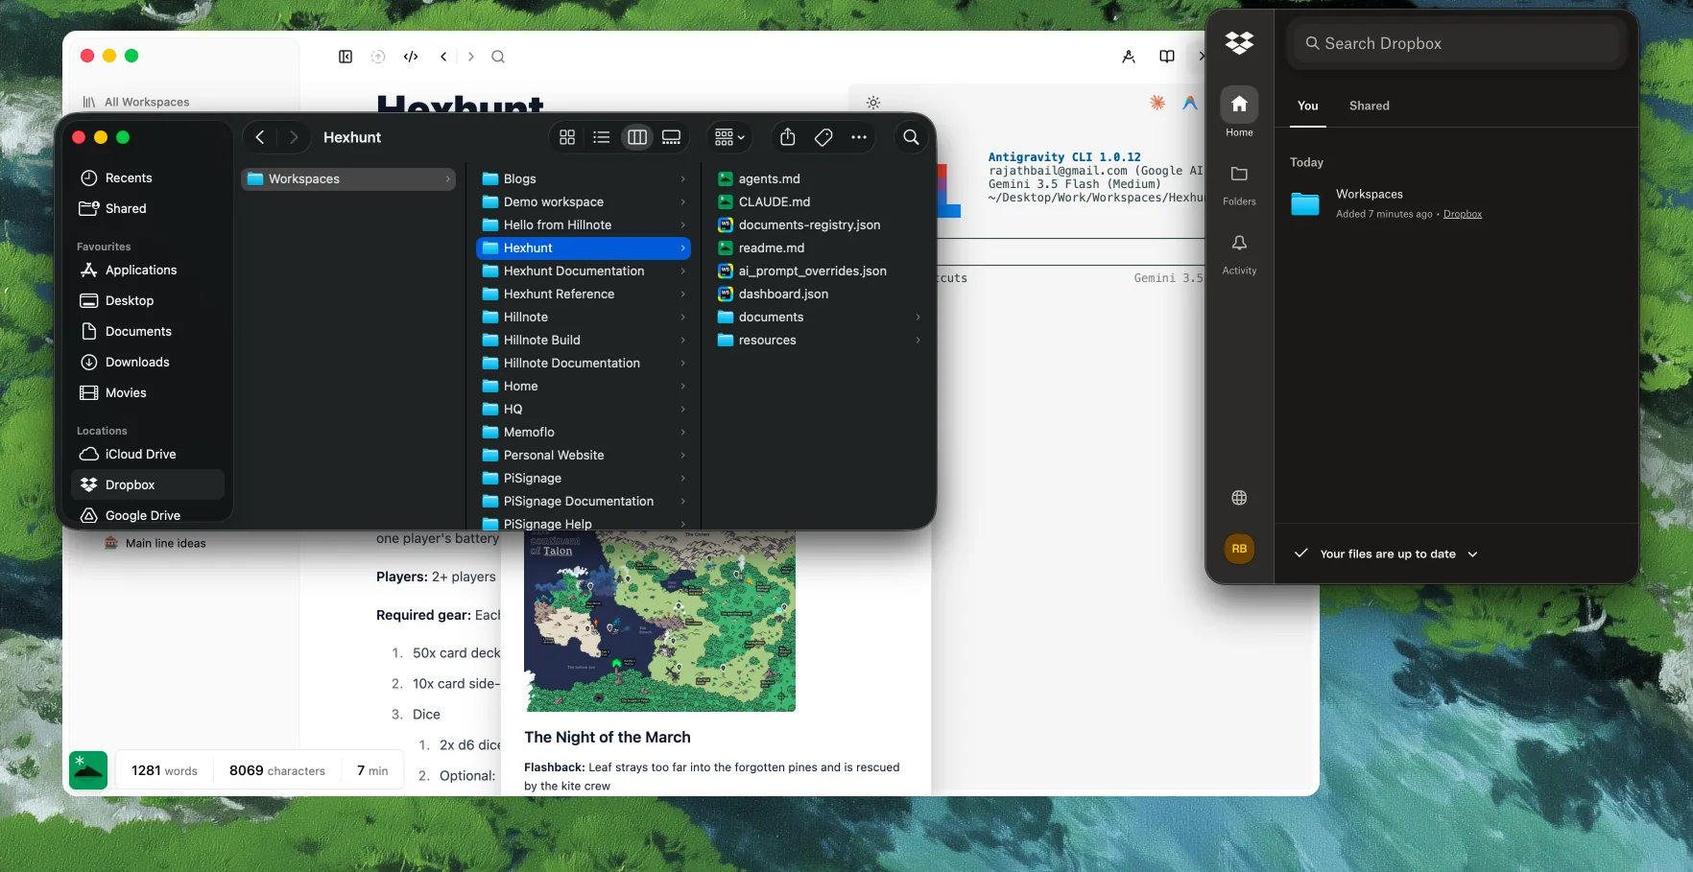This screenshot has width=1693, height=872.
Task: Select the Hexhunt folder
Action: (584, 247)
